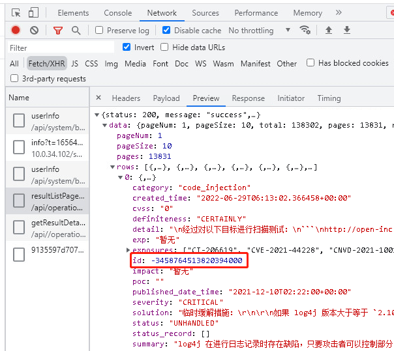This screenshot has height=351, width=394.
Task: Clear the network log
Action: point(34,31)
